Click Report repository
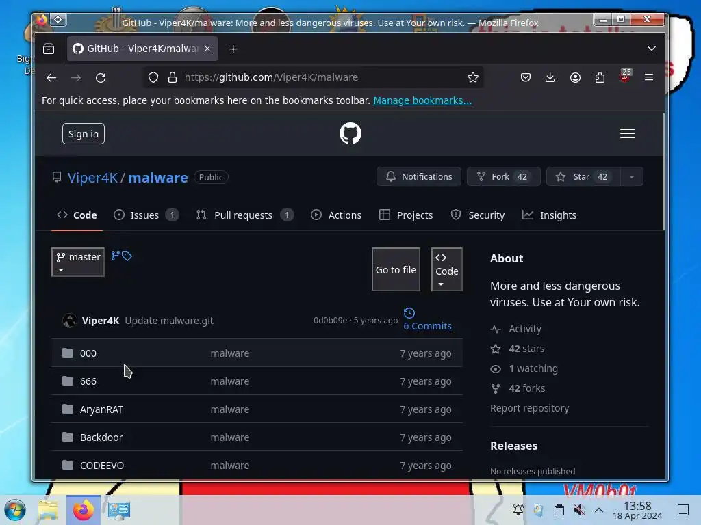This screenshot has height=525, width=701. (529, 408)
